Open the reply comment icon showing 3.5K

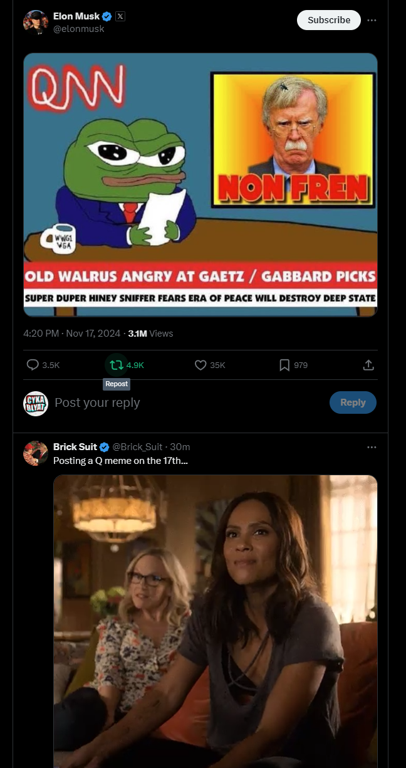click(x=33, y=365)
